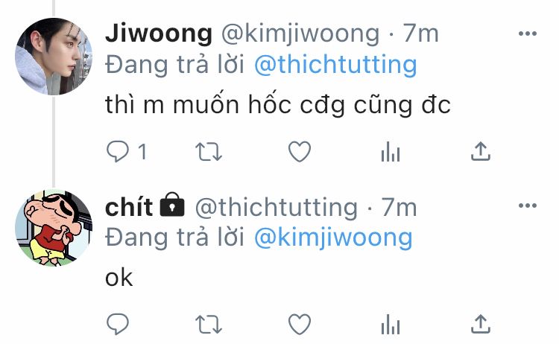Like the "ok" tweet

click(x=300, y=324)
